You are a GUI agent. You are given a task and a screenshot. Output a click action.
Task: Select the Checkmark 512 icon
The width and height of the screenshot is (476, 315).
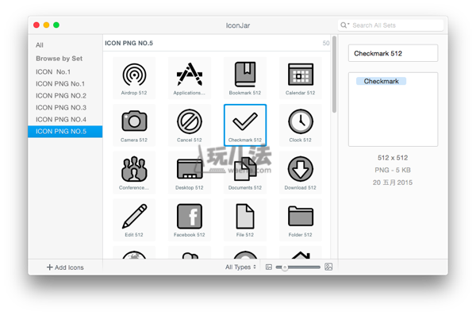click(x=245, y=125)
